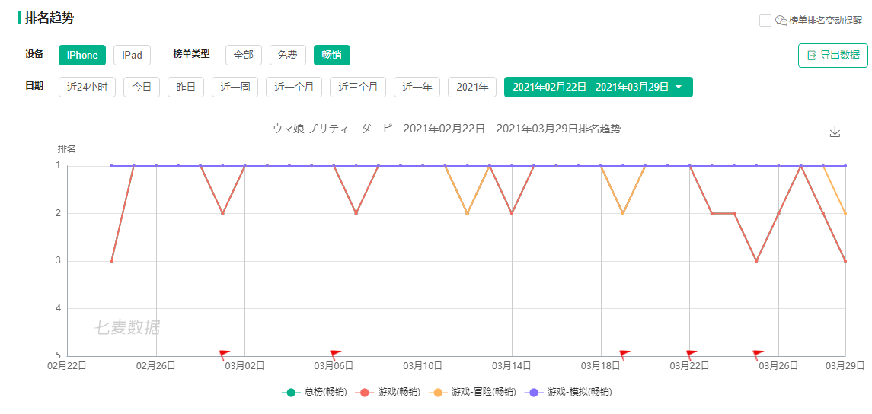Click the red flag near 03月18日

click(x=624, y=355)
